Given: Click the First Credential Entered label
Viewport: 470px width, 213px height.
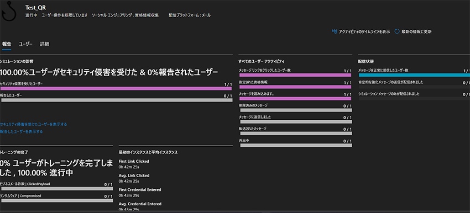Looking at the screenshot, I should tap(140, 190).
